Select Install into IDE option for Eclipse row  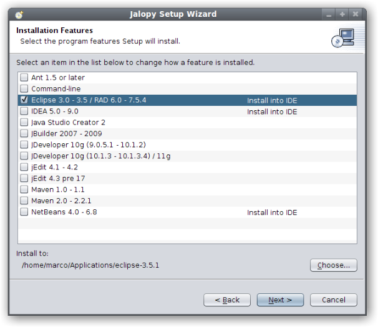click(272, 100)
